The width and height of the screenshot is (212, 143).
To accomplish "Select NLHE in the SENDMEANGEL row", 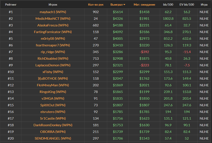I will pyautogui.click(x=204, y=138).
